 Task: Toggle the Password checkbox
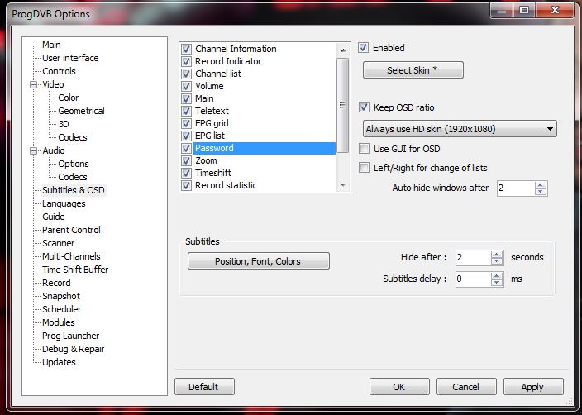coord(186,148)
